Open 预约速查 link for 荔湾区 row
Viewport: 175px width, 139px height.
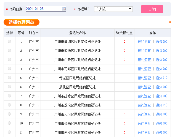click(x=144, y=105)
